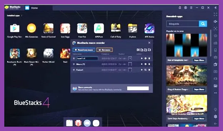The width and height of the screenshot is (223, 131).
Task: Launch the Call of Duty app
Action: tap(116, 28)
